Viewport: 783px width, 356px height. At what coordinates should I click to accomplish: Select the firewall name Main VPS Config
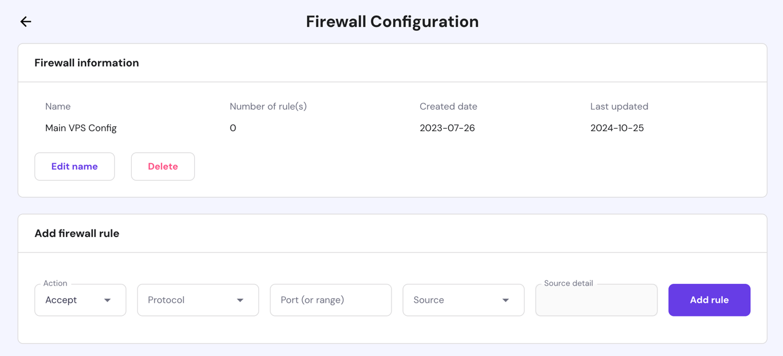[81, 128]
